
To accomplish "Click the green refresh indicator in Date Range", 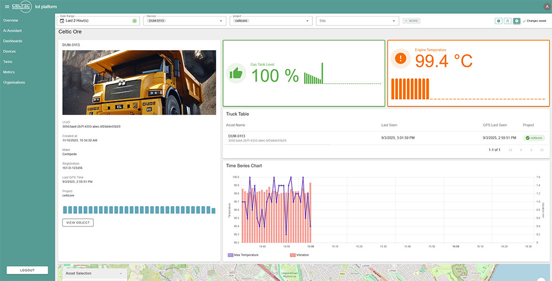I will (x=135, y=21).
